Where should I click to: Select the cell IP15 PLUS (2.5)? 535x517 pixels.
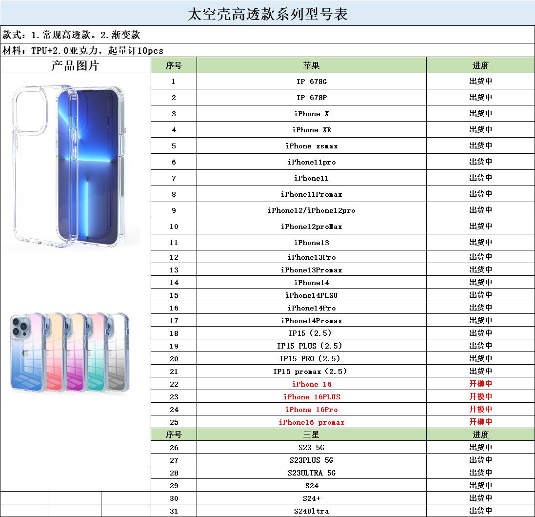pyautogui.click(x=312, y=346)
